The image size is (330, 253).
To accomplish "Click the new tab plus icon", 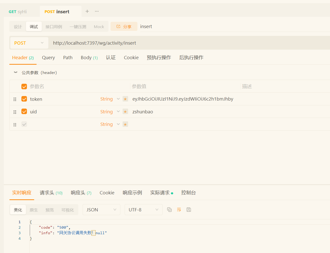I will (87, 11).
